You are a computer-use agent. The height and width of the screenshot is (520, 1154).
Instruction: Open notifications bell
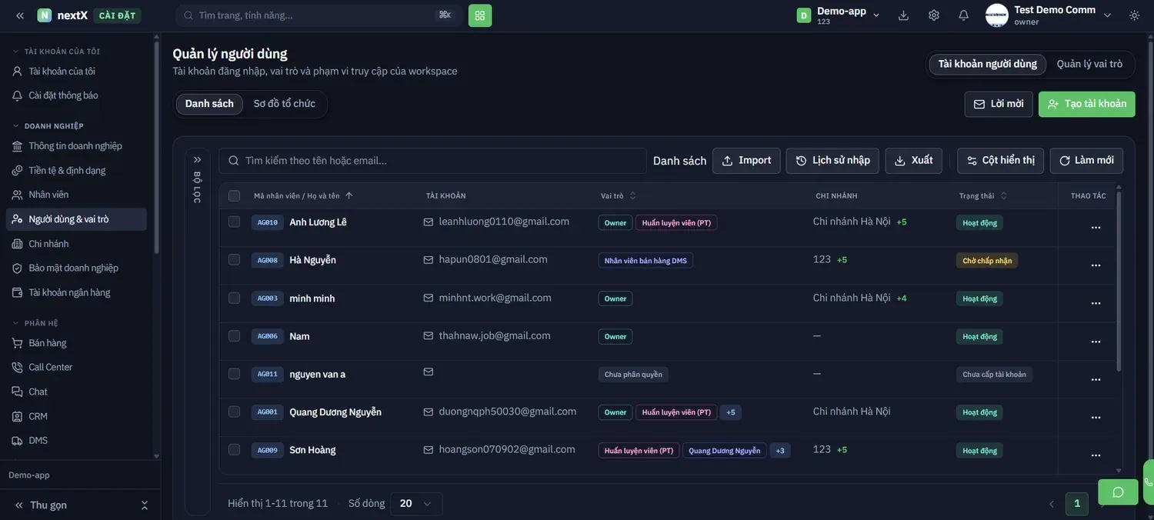(x=963, y=15)
